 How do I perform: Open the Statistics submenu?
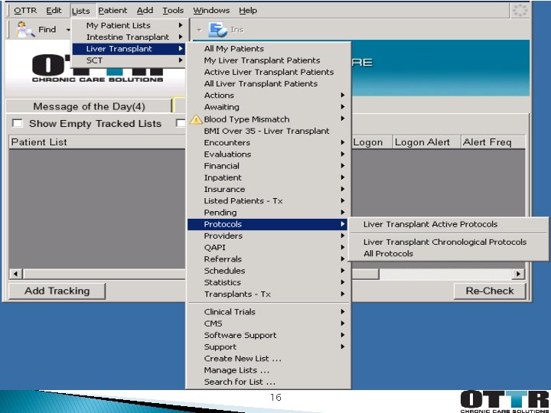click(268, 282)
